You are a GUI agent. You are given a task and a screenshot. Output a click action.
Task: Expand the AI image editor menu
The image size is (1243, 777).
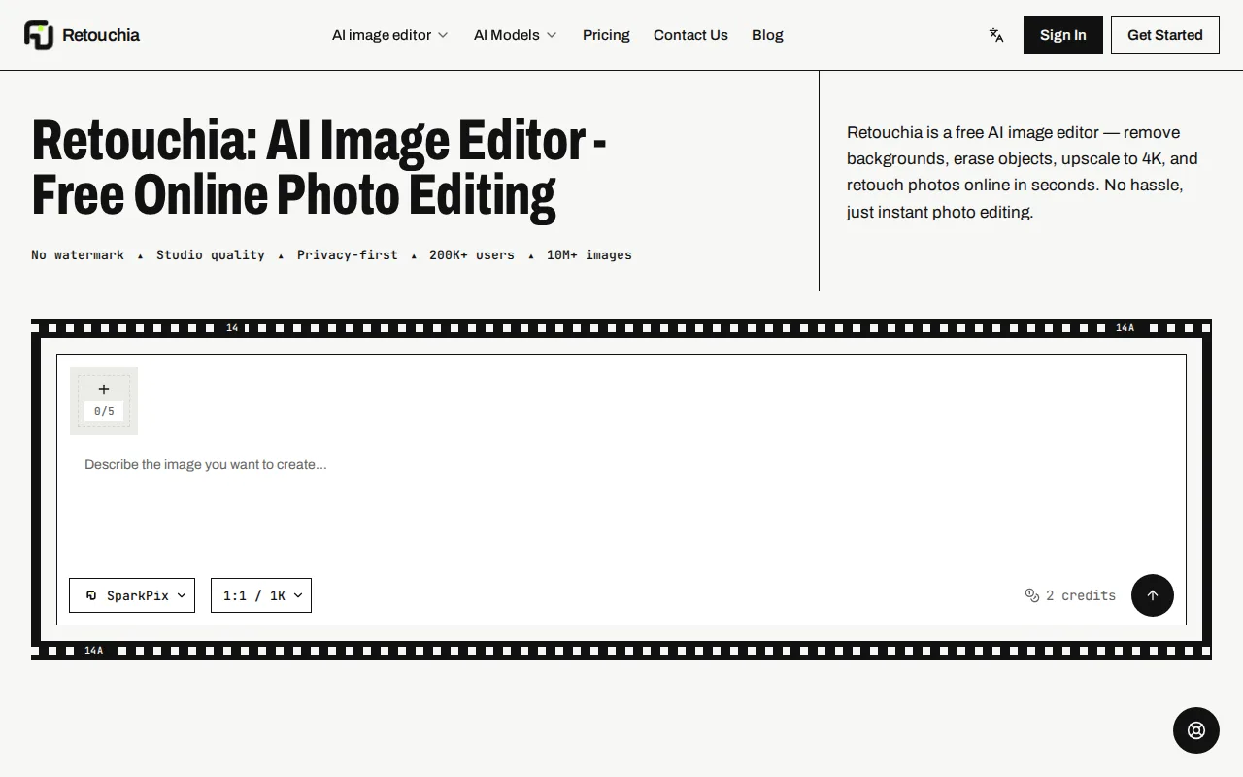(x=390, y=35)
